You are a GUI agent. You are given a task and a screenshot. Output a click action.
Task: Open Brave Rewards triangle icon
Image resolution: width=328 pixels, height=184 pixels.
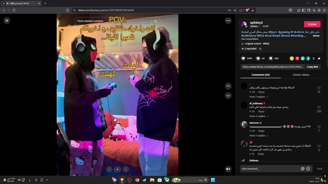coord(253,10)
